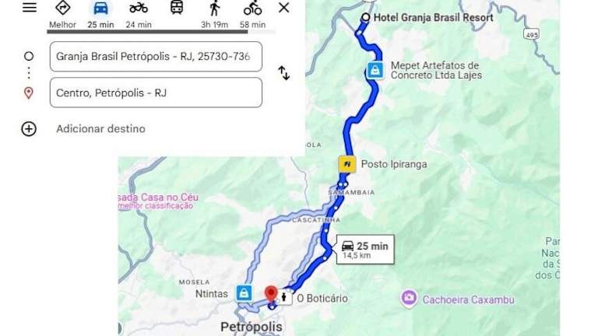Choose the bicycle travel mode
The width and height of the screenshot is (598, 336).
252,15
